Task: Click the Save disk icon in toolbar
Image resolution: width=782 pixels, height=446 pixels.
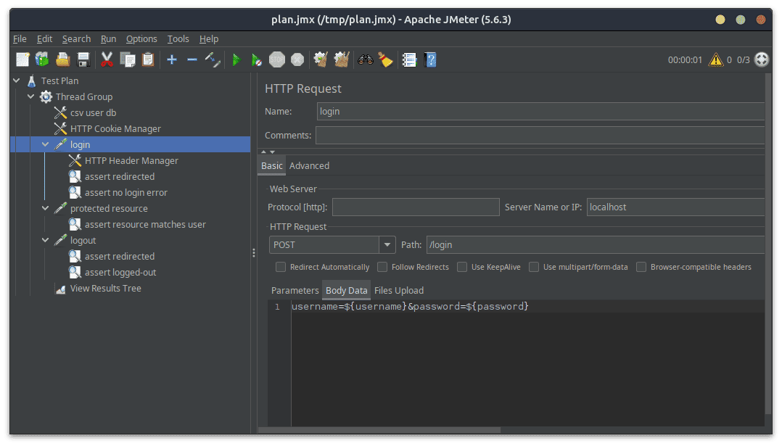Action: click(83, 60)
